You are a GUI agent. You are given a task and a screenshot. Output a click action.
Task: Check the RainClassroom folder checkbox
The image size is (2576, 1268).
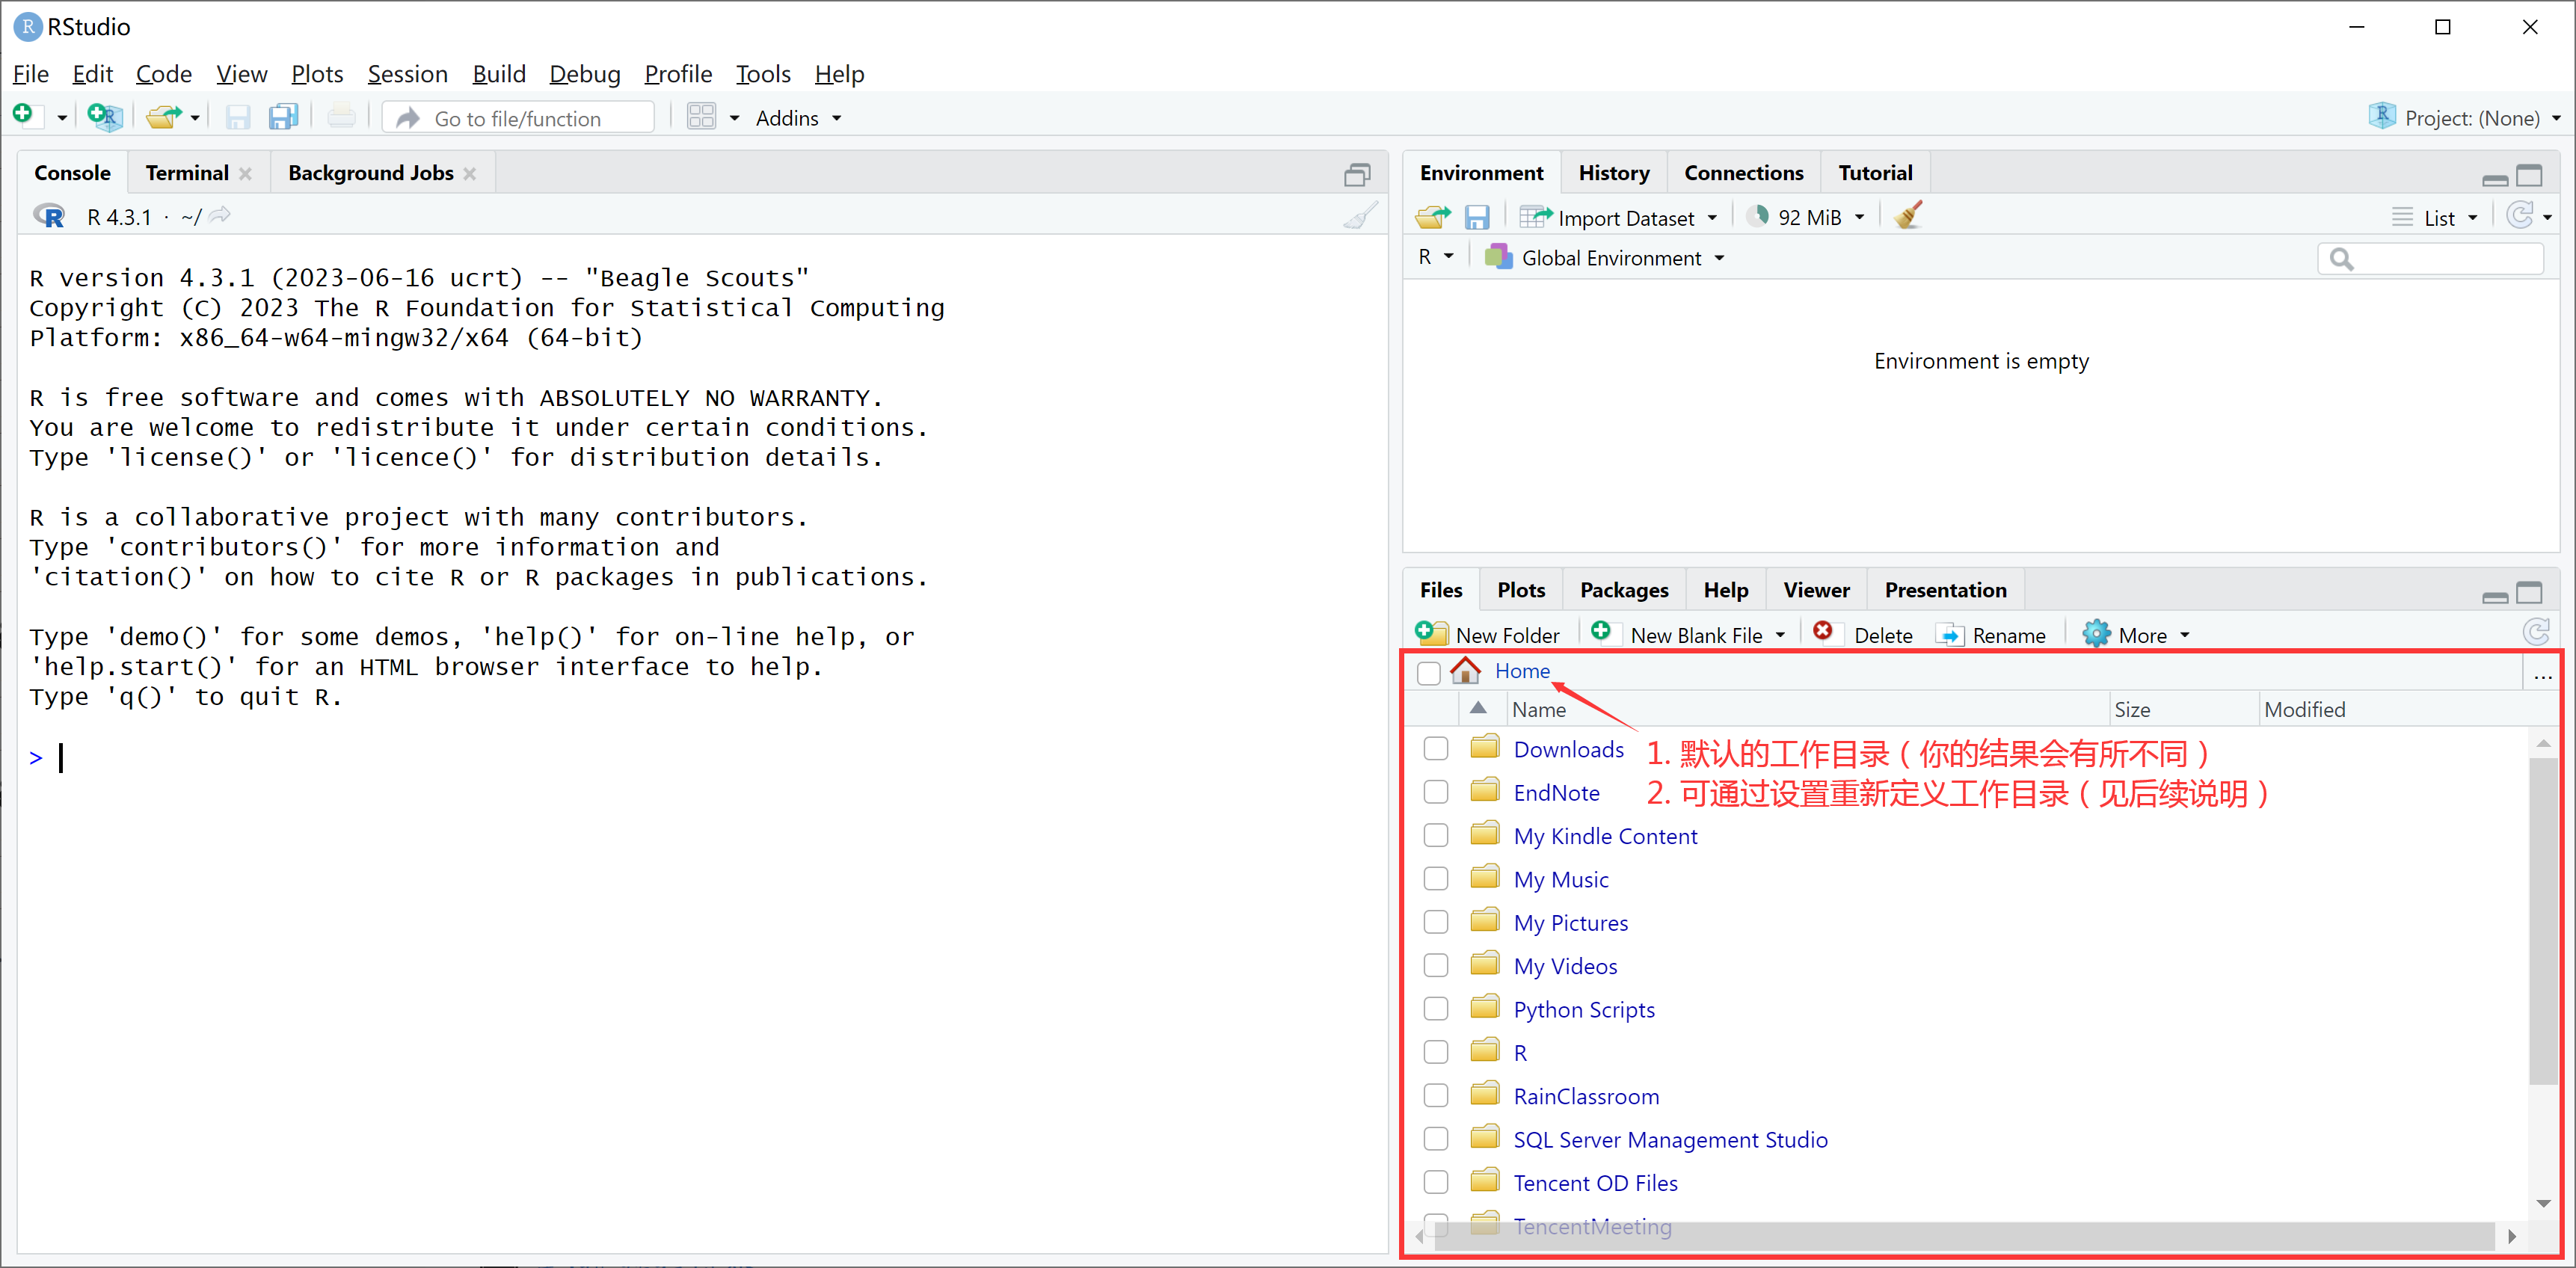click(x=1435, y=1095)
